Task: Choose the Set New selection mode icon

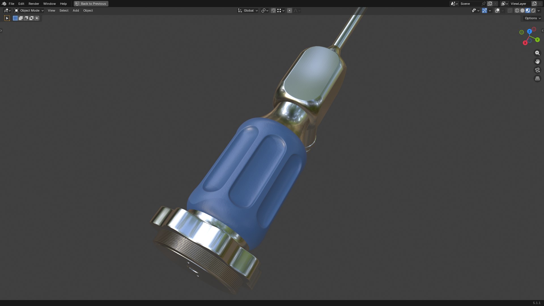Action: click(15, 18)
